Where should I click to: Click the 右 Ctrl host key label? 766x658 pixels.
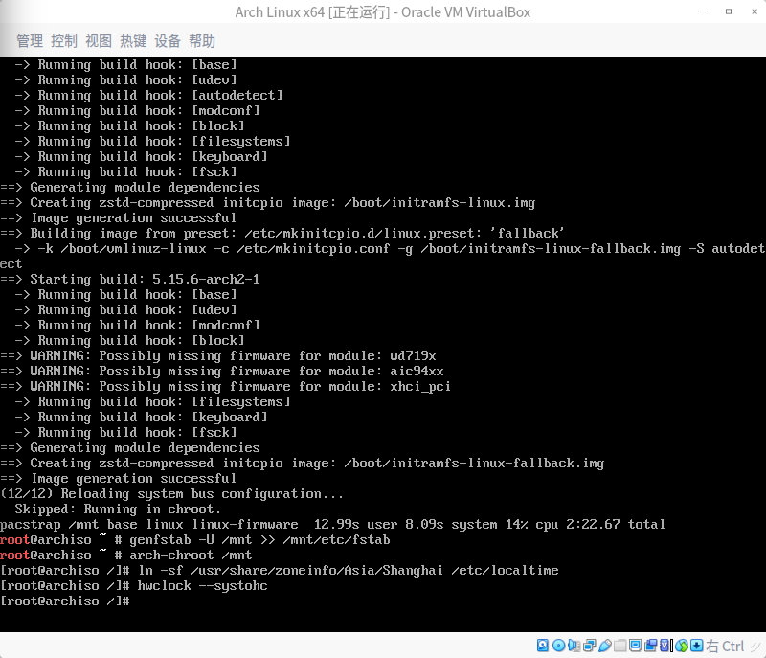725,646
